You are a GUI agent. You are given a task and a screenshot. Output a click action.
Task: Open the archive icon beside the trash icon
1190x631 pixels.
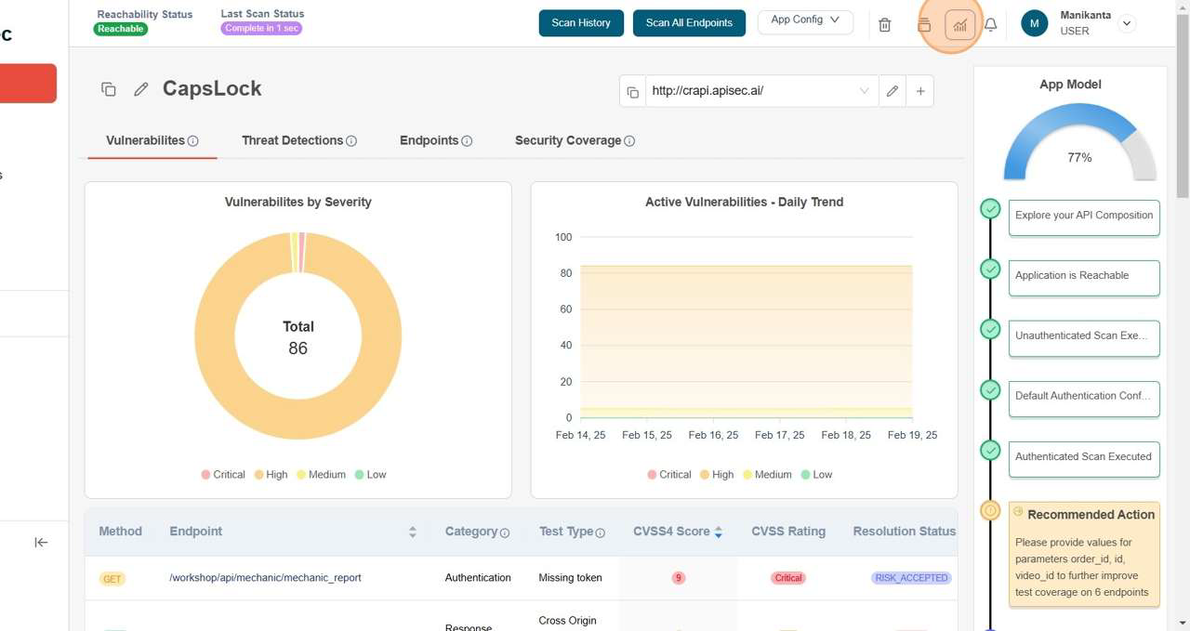pos(924,24)
